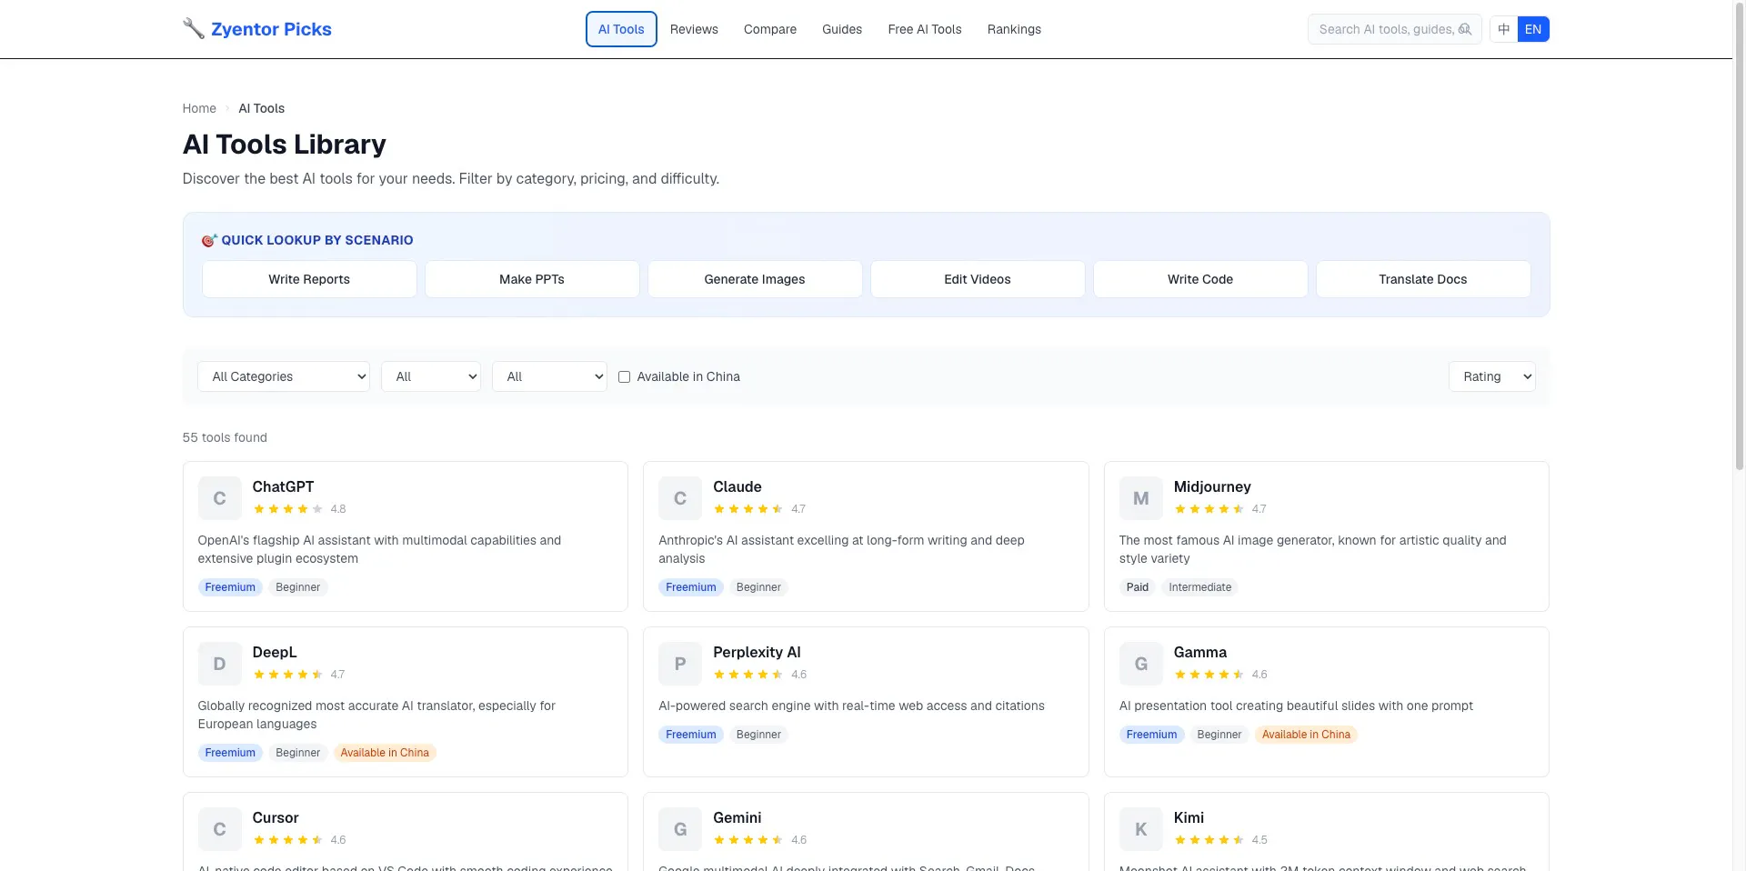Image resolution: width=1746 pixels, height=871 pixels.
Task: Click the Available in China tag on Gamma
Action: (1306, 735)
